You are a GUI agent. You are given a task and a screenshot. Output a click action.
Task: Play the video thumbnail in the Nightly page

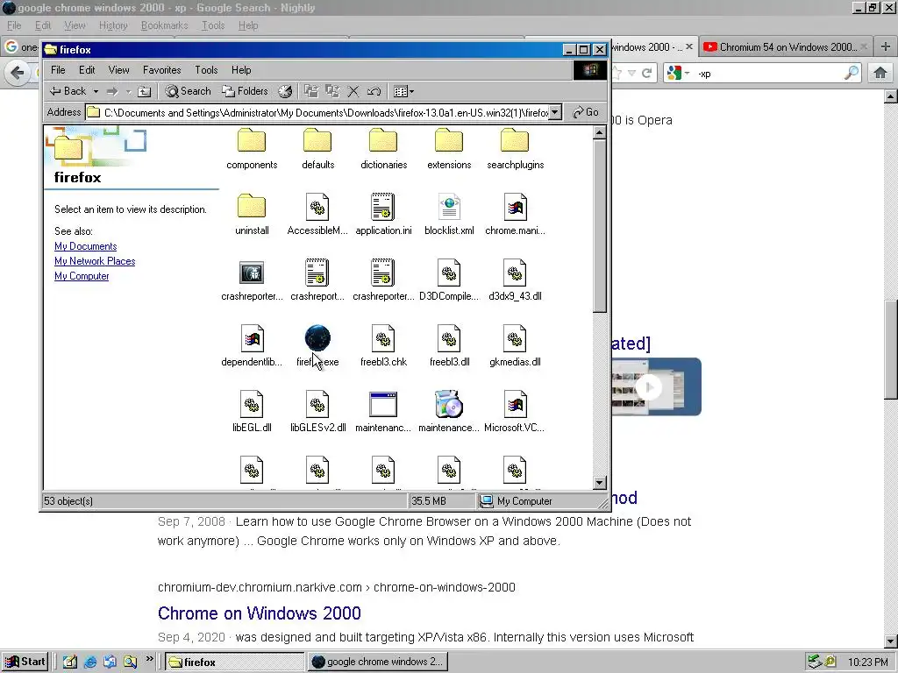(649, 386)
